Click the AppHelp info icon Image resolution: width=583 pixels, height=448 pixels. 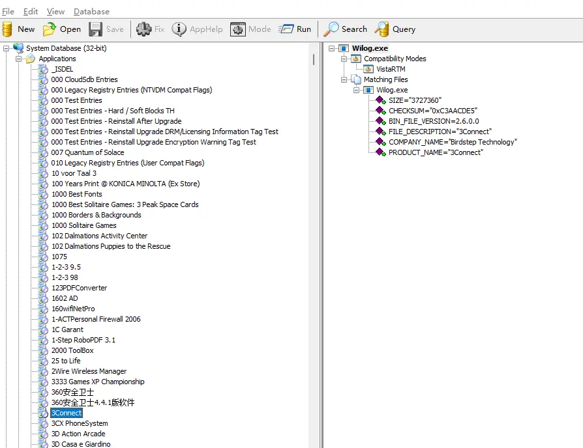click(179, 29)
